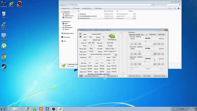Click the GPU Clock slider handle
The height and width of the screenshot is (111, 197).
146,41
